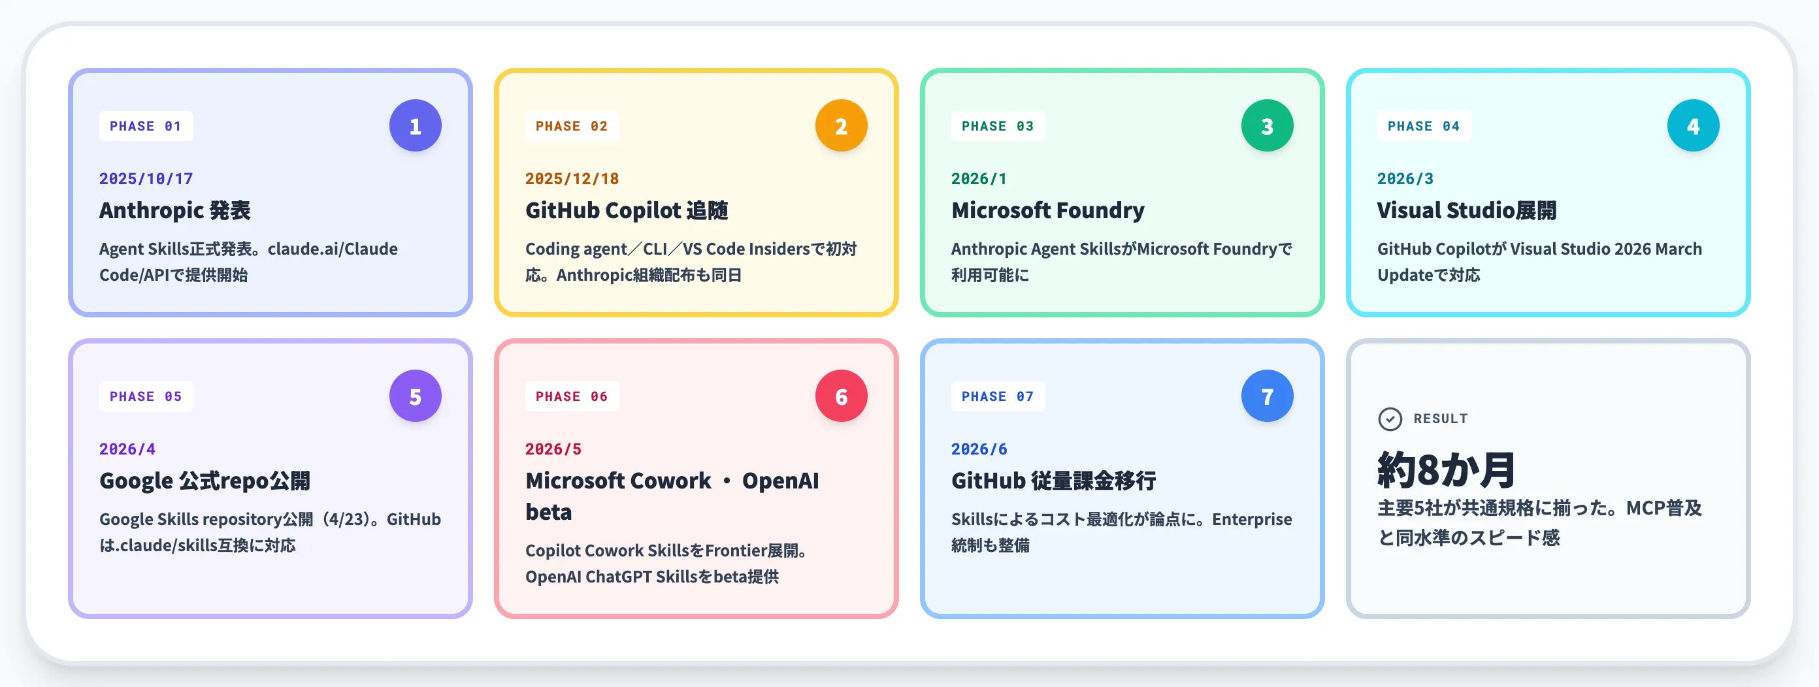Click the blue circle numbered 7
The height and width of the screenshot is (687, 1819).
click(x=1267, y=396)
